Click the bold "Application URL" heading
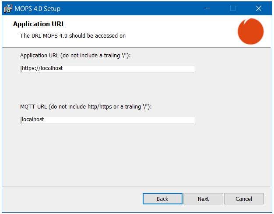274x214 pixels. pyautogui.click(x=39, y=24)
